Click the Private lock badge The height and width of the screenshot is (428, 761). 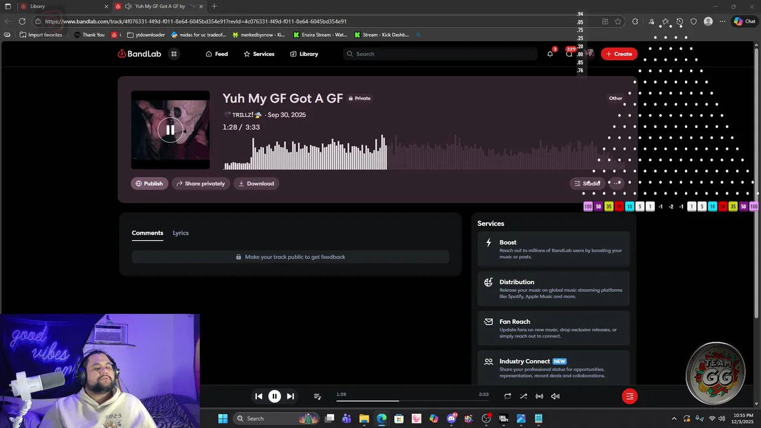click(360, 99)
